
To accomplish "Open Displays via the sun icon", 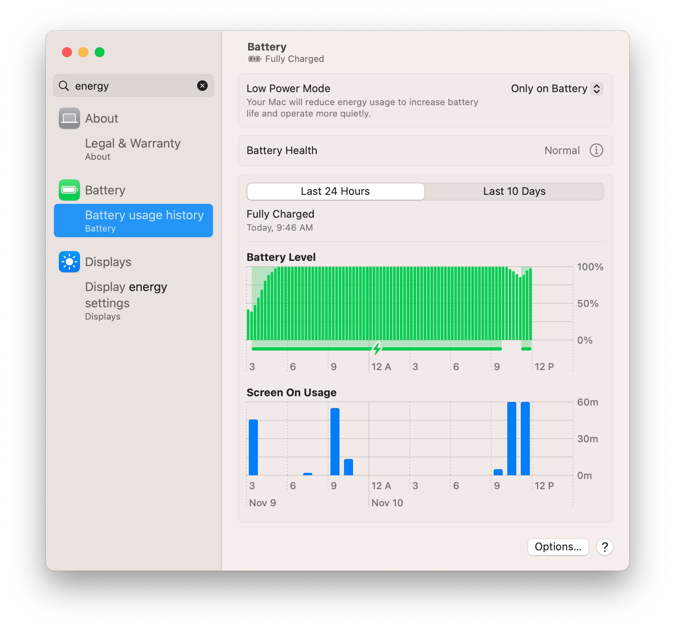I will 69,262.
